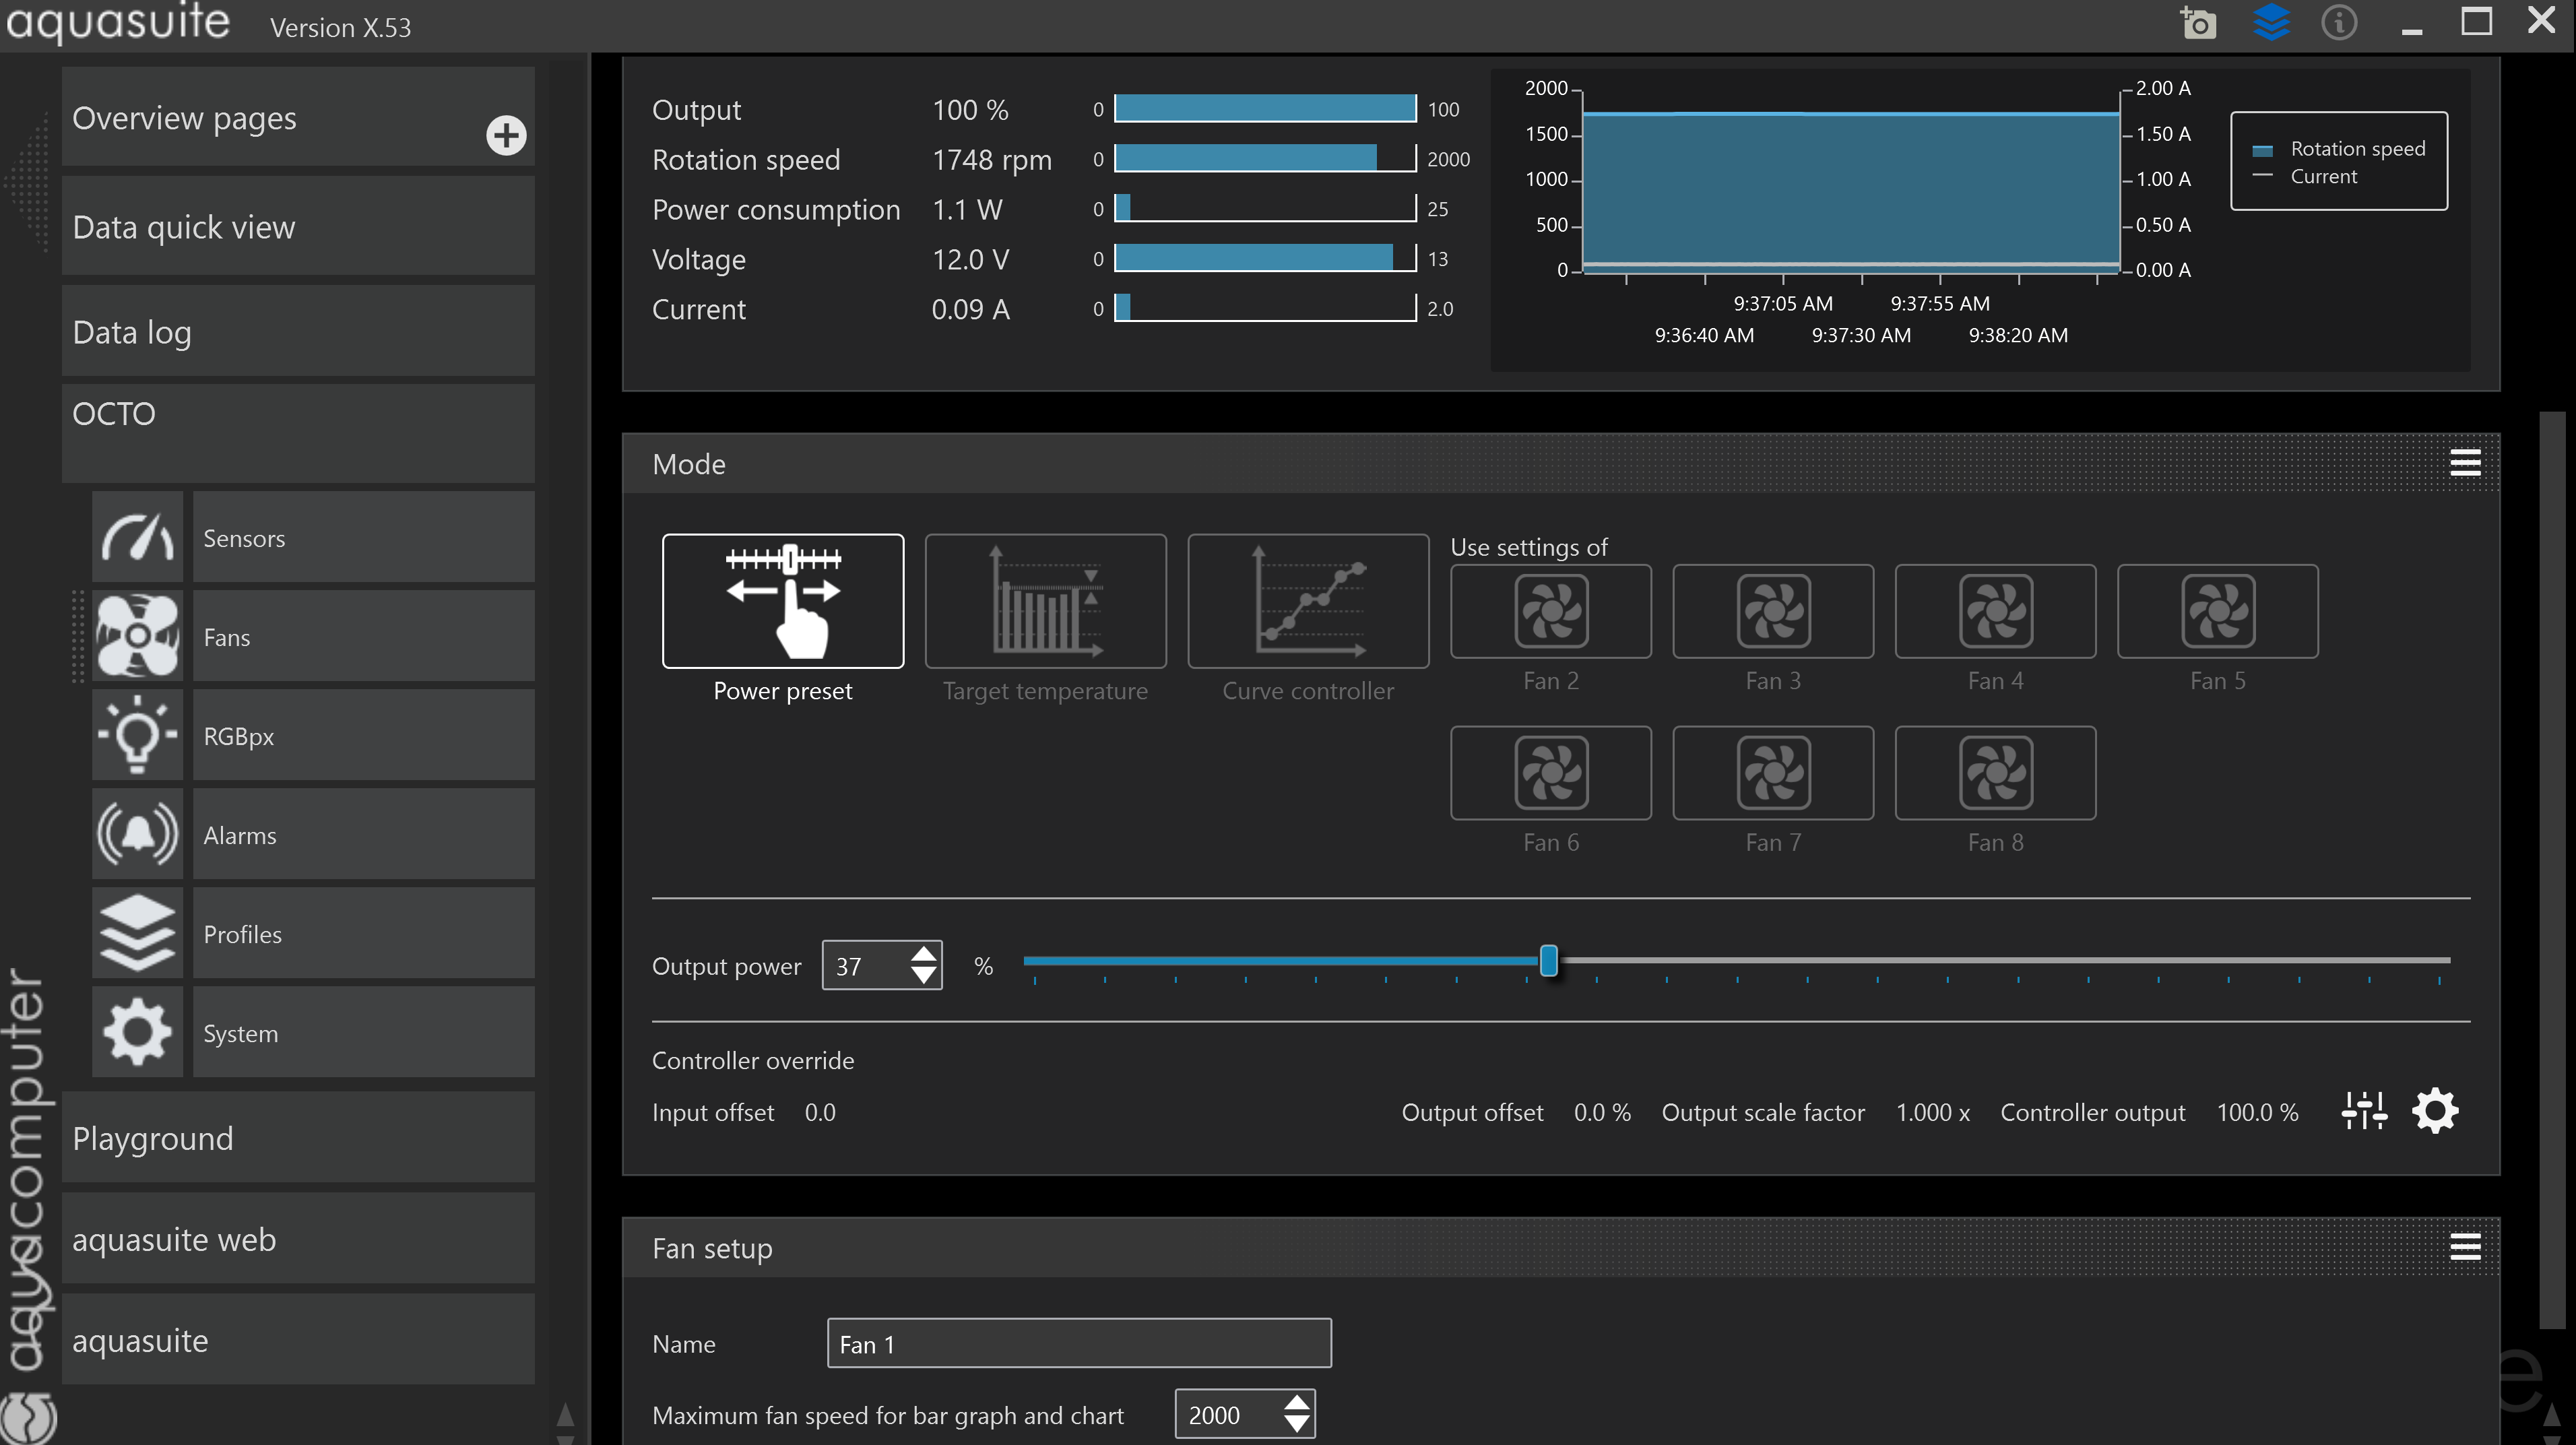Use settings of Fan 6
2576x1445 pixels.
pos(1550,773)
